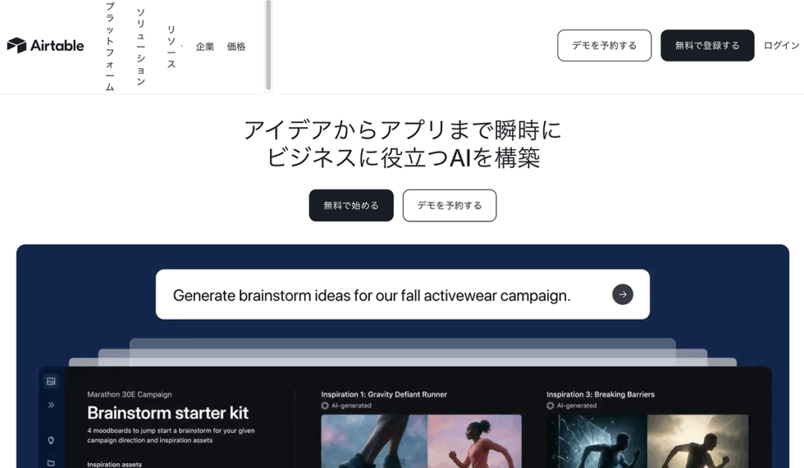The image size is (804, 468).
Task: Expand the sidebar with the double chevron icon
Action: point(51,405)
